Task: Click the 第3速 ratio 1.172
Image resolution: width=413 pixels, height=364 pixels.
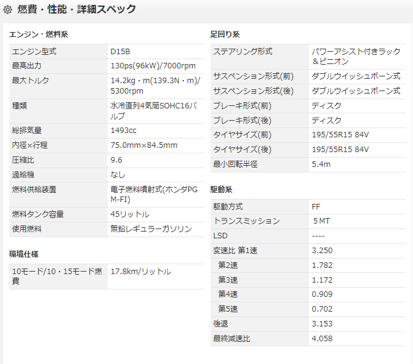Action: 322,280
